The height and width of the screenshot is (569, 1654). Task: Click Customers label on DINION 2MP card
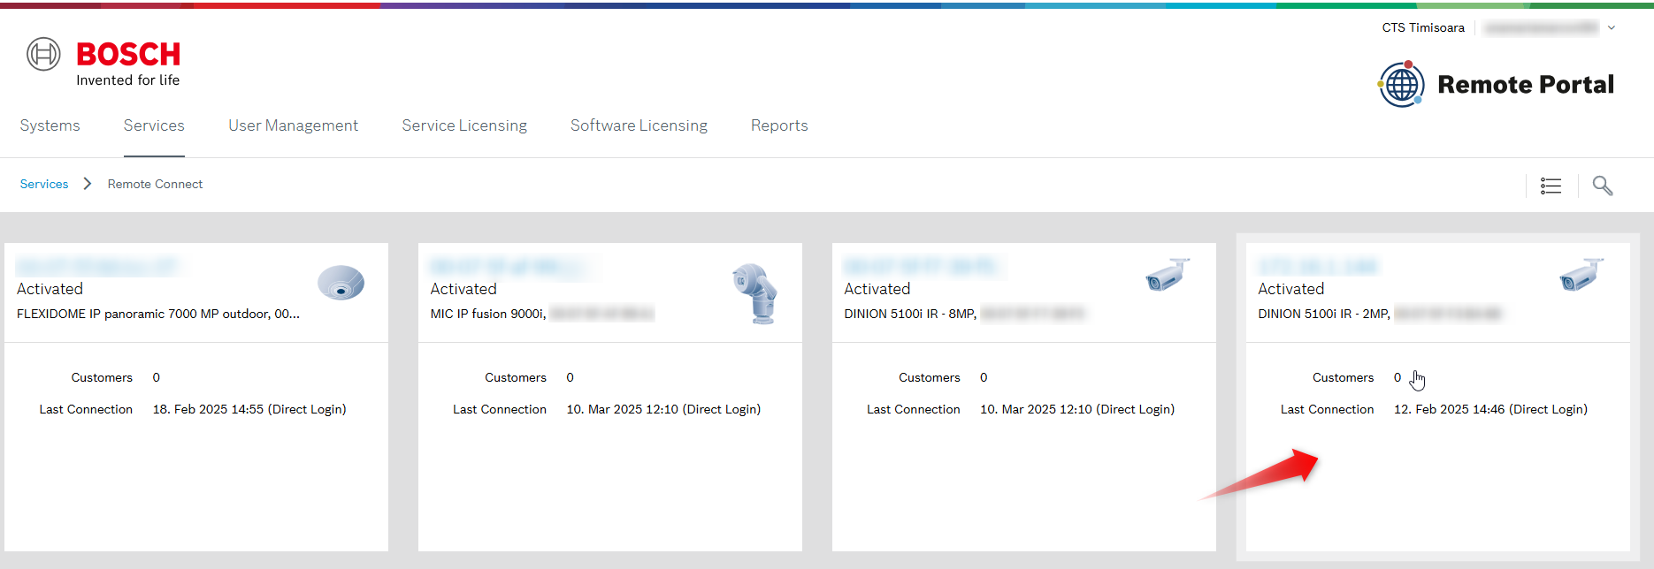(1344, 377)
